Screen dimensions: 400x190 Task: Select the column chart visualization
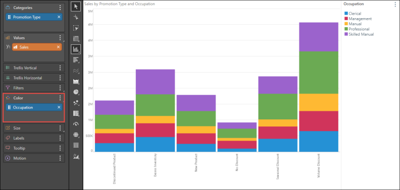coord(76,49)
